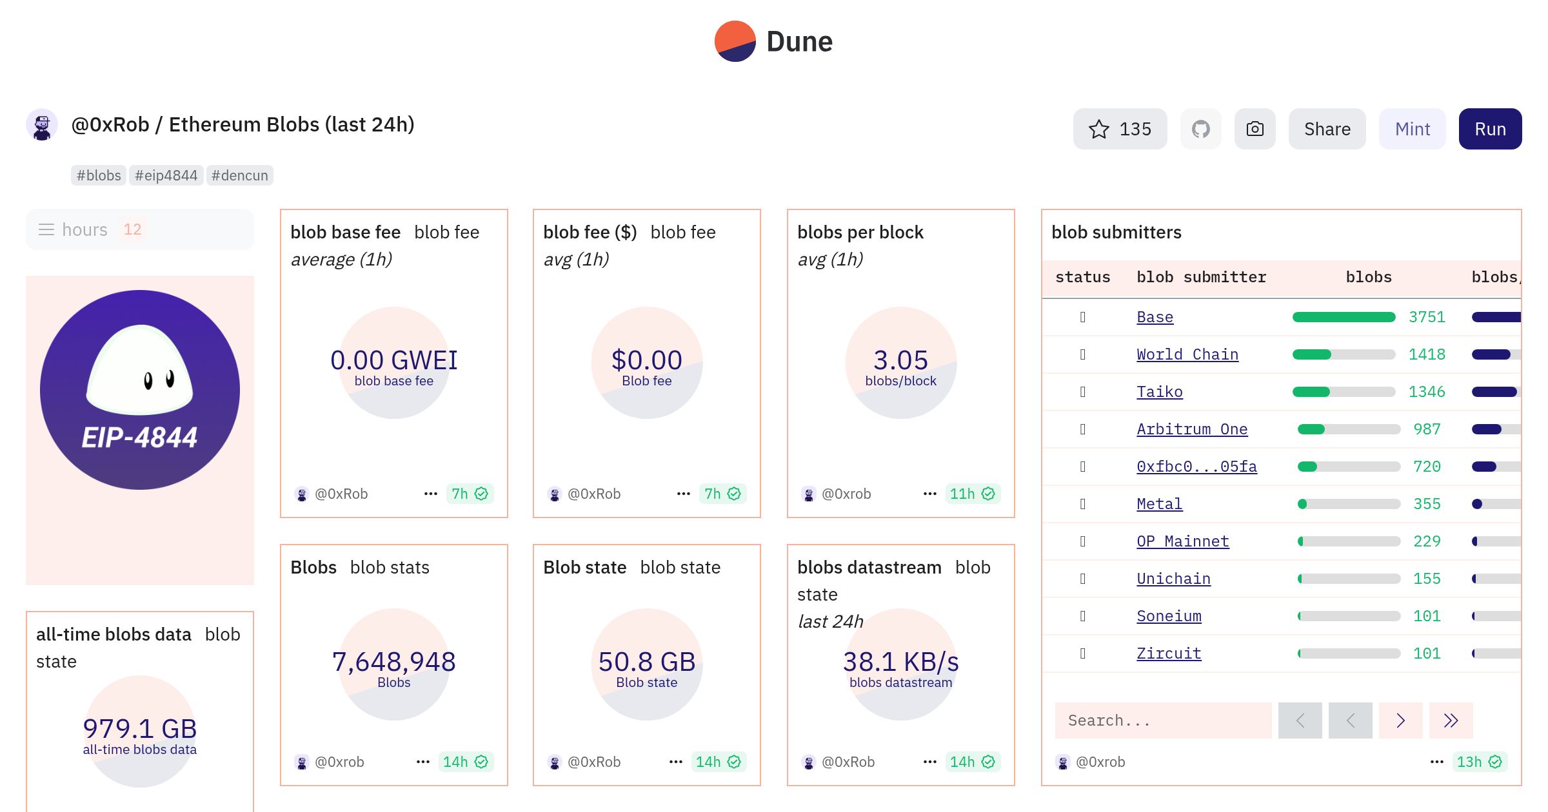Open more options on Blobs stats card
Viewport: 1548px width, 812px height.
pyautogui.click(x=423, y=762)
